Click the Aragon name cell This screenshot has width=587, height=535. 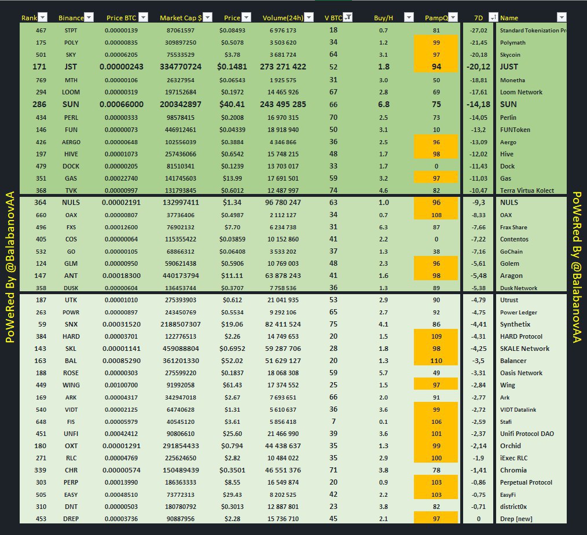(511, 276)
